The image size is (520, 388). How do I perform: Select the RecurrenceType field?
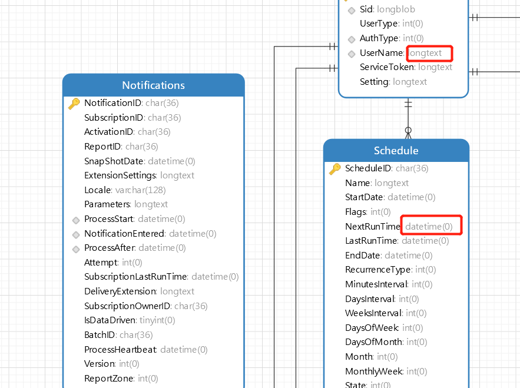(390, 270)
